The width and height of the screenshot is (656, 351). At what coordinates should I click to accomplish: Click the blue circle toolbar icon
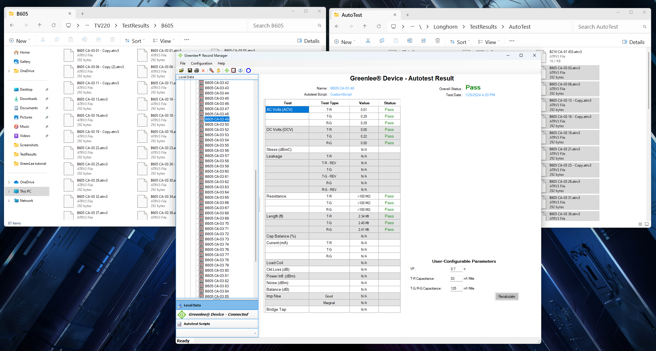[x=249, y=70]
